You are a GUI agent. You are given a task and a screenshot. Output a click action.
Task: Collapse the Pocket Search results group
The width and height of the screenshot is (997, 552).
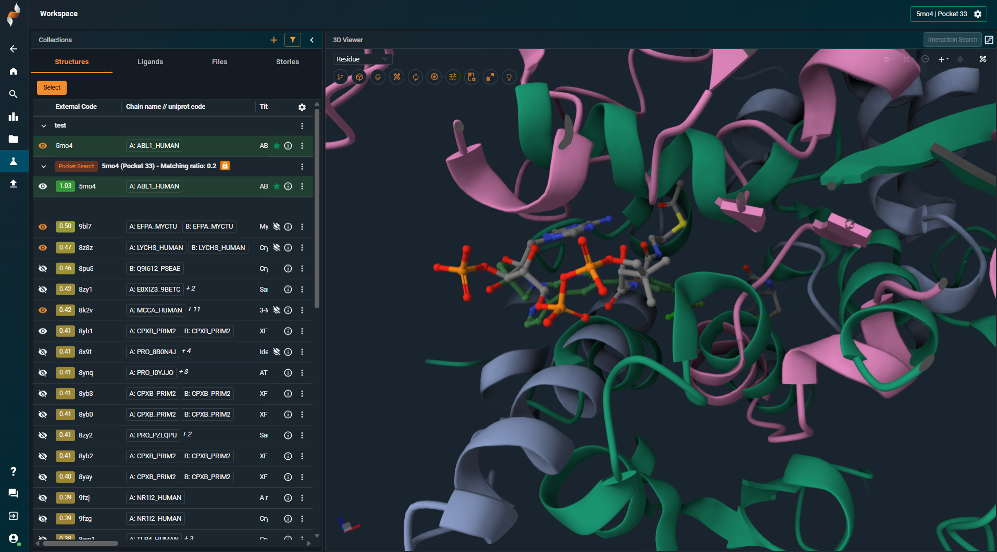point(44,167)
